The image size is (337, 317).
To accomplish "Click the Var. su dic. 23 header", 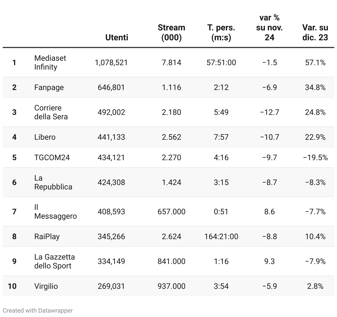I will pyautogui.click(x=315, y=32).
